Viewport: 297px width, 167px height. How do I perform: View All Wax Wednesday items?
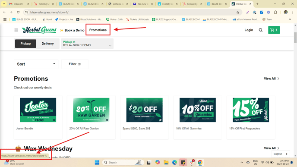click(x=272, y=148)
